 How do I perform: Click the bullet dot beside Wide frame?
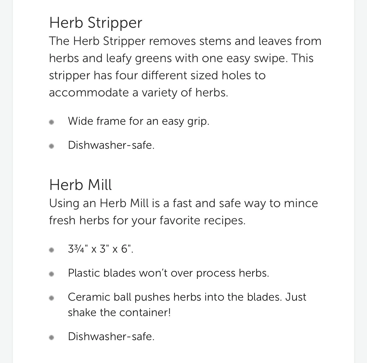pyautogui.click(x=51, y=122)
